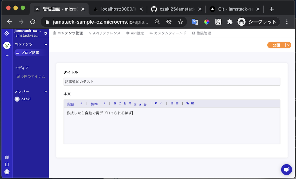296x179 pixels.
Task: Open text font color picker
Action: (x=140, y=104)
